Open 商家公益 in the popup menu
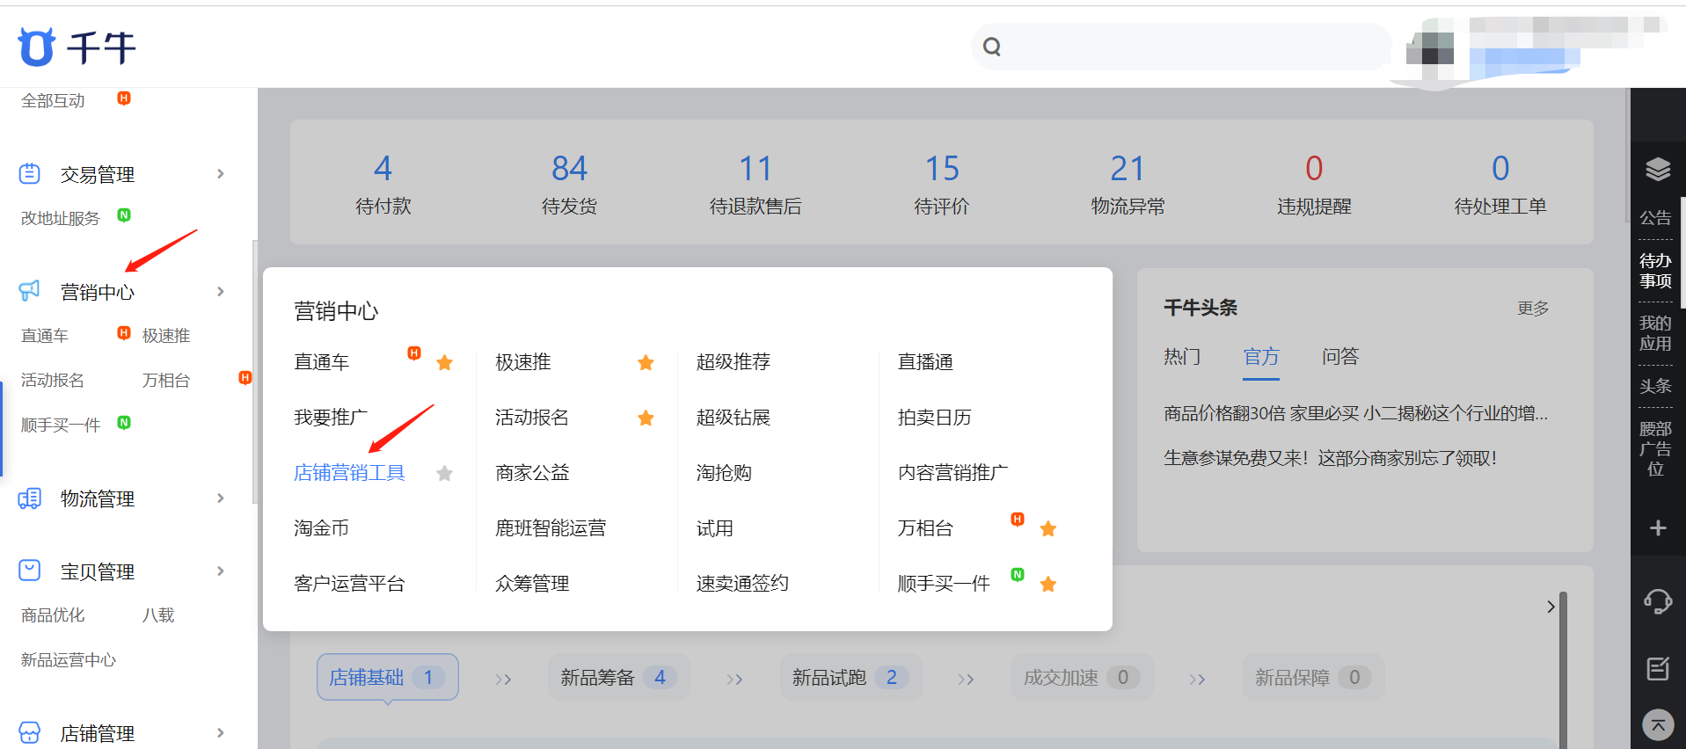Viewport: 1686px width, 749px height. click(x=532, y=473)
